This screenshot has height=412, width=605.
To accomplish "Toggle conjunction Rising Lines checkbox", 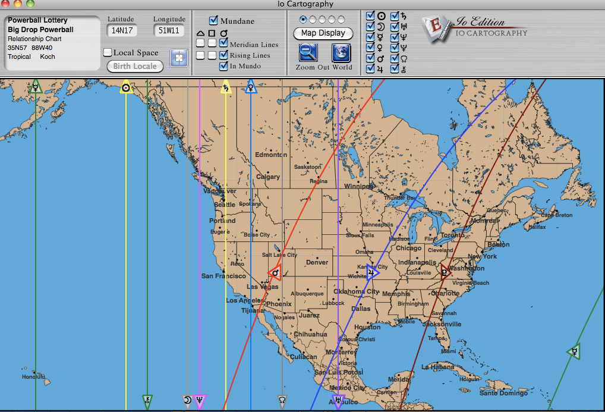I will click(223, 55).
